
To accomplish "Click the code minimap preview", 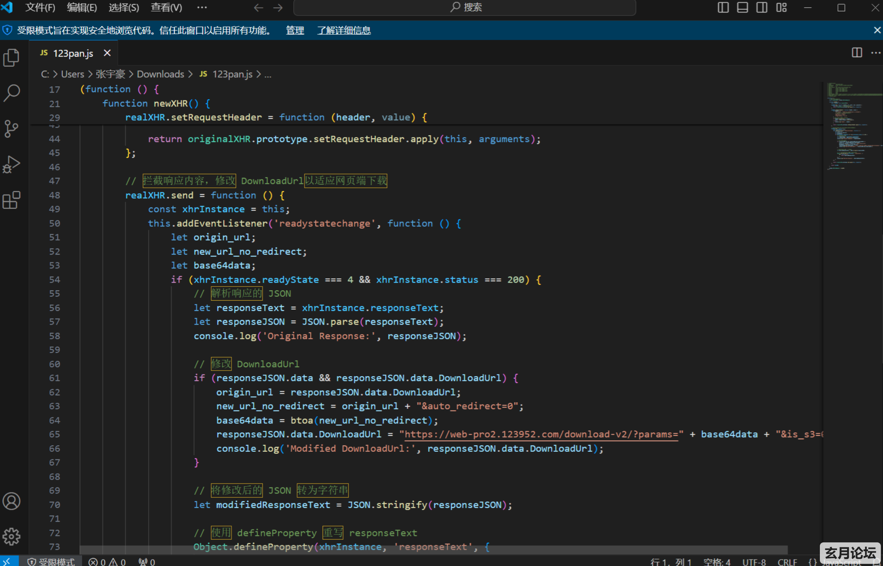I will (853, 127).
